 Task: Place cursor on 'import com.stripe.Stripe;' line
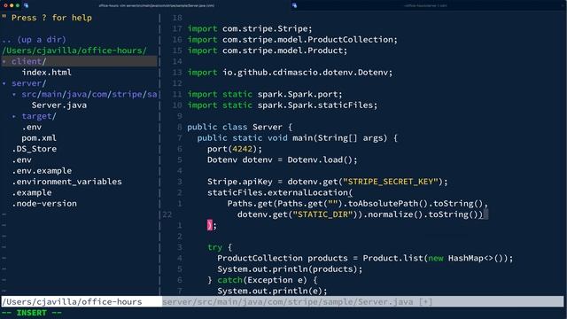click(250, 28)
